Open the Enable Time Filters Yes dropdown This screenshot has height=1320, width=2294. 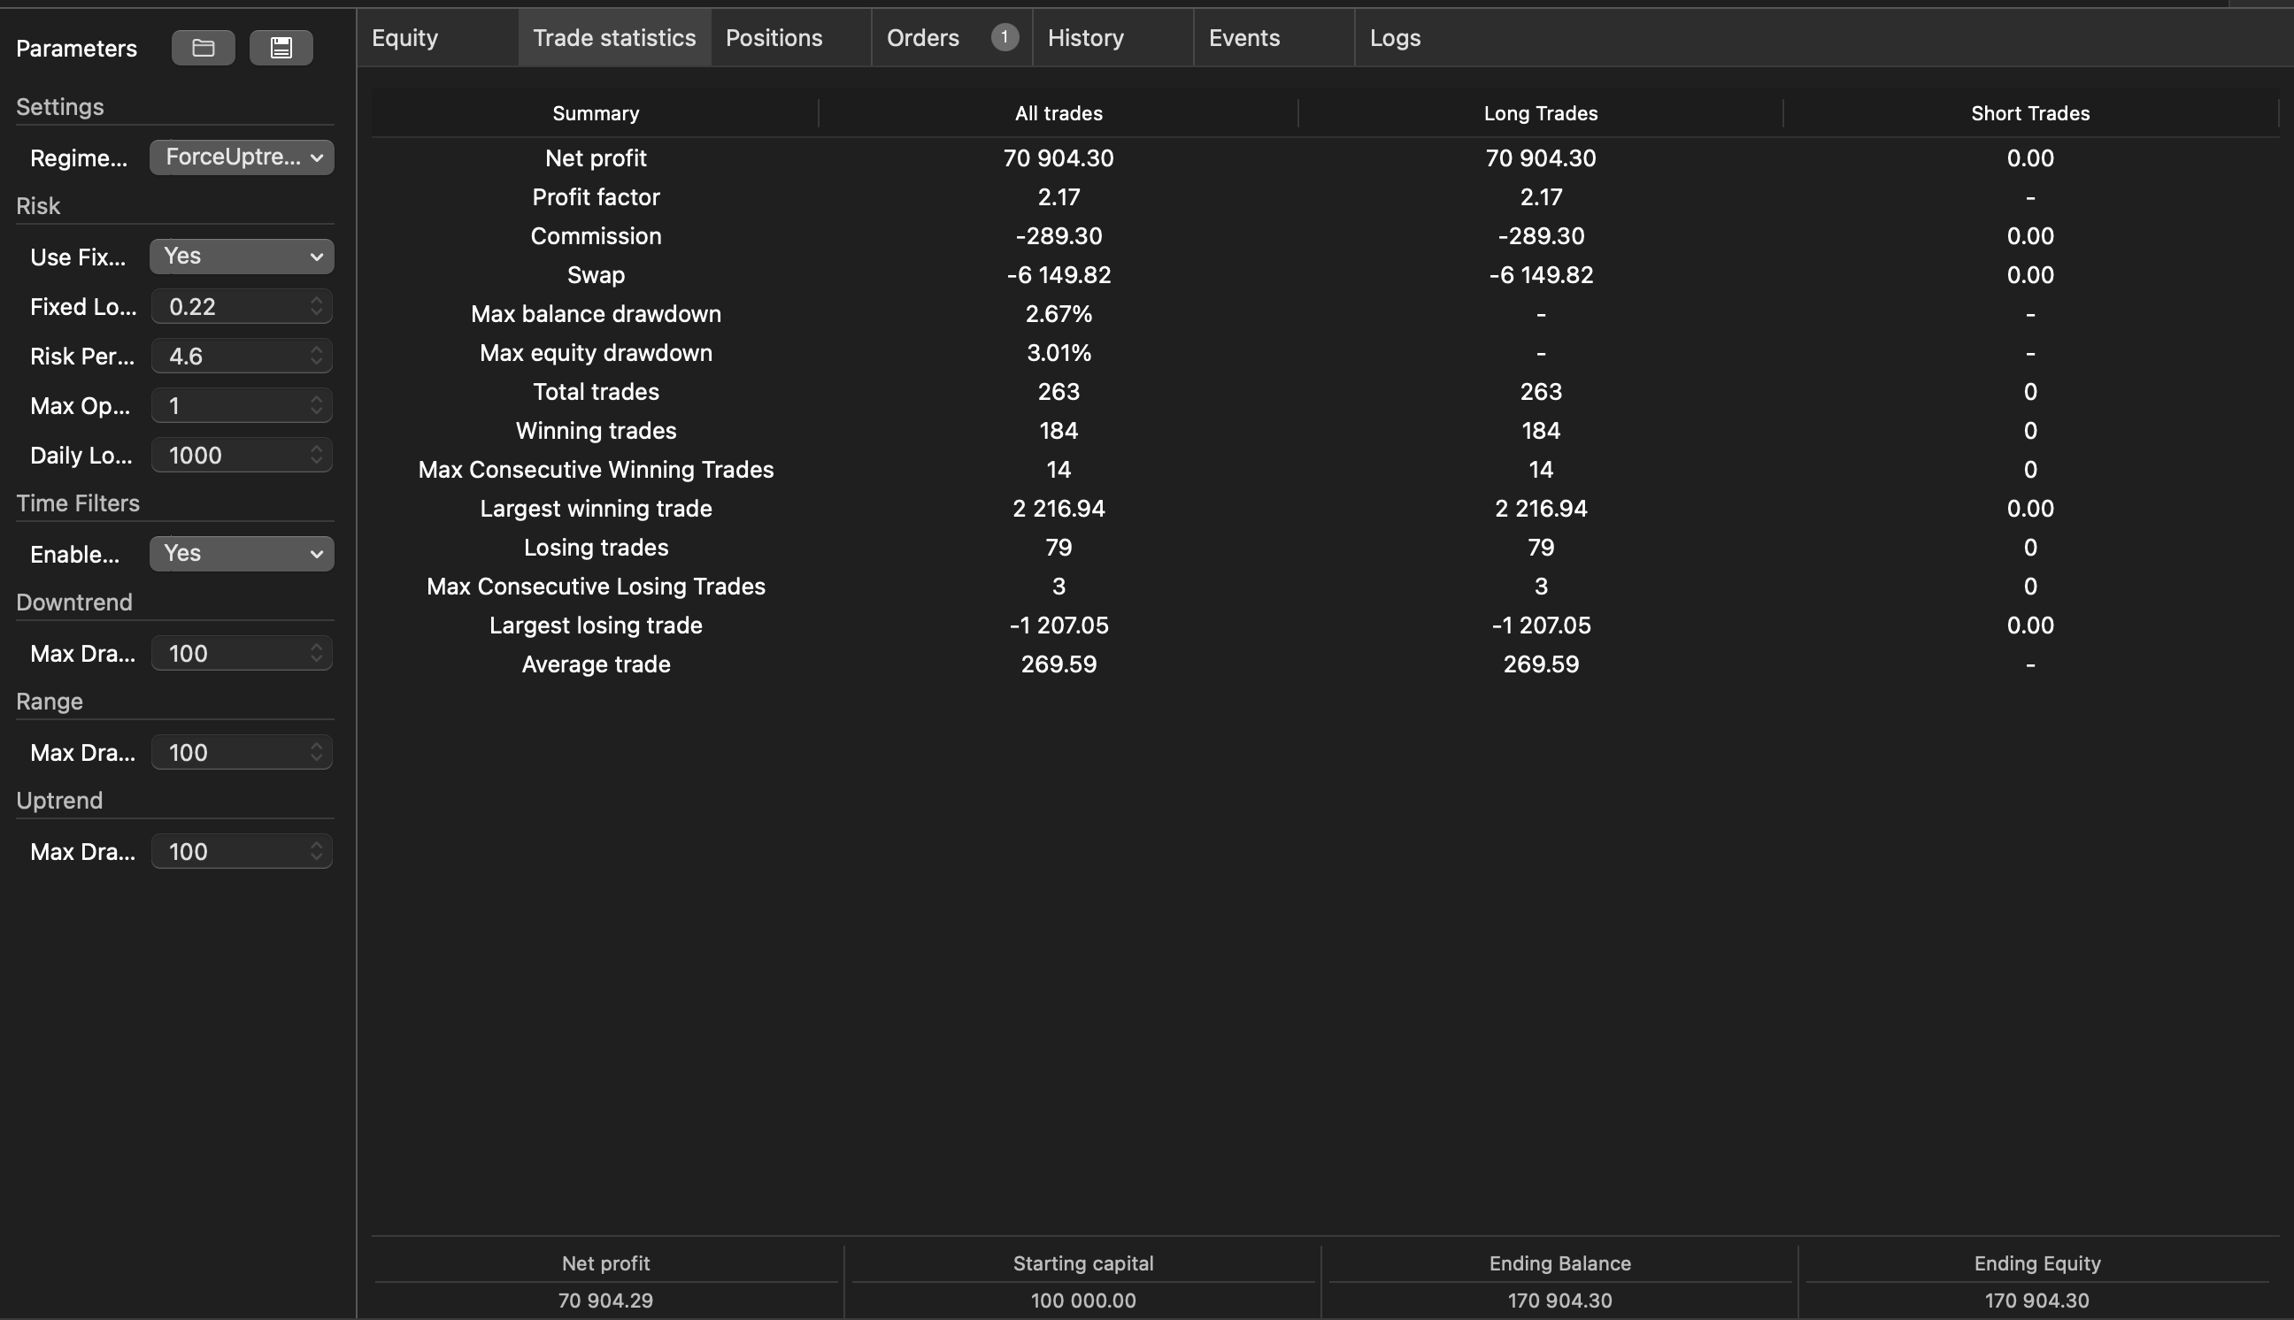240,553
